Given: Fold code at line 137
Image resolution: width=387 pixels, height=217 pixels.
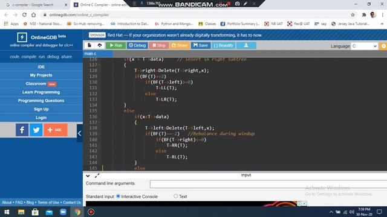Looking at the screenshot, I should pos(99,122).
